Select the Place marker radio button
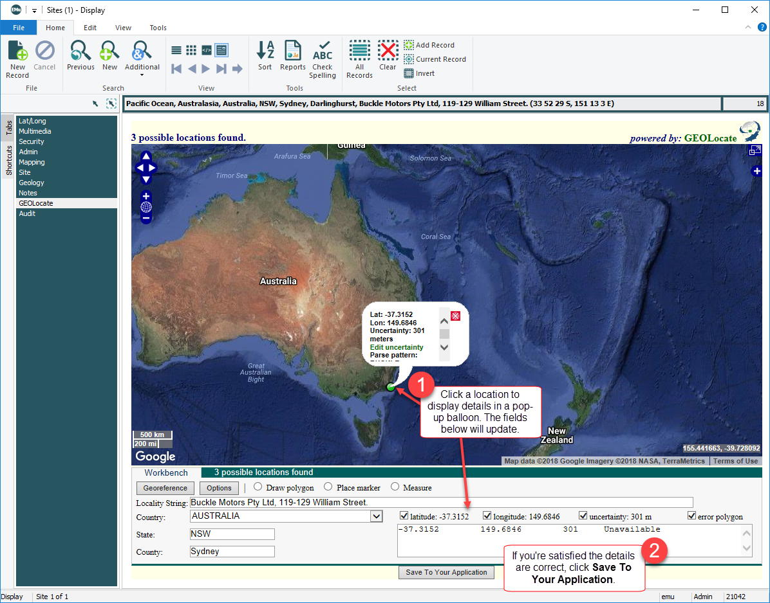Image resolution: width=770 pixels, height=603 pixels. 328,487
